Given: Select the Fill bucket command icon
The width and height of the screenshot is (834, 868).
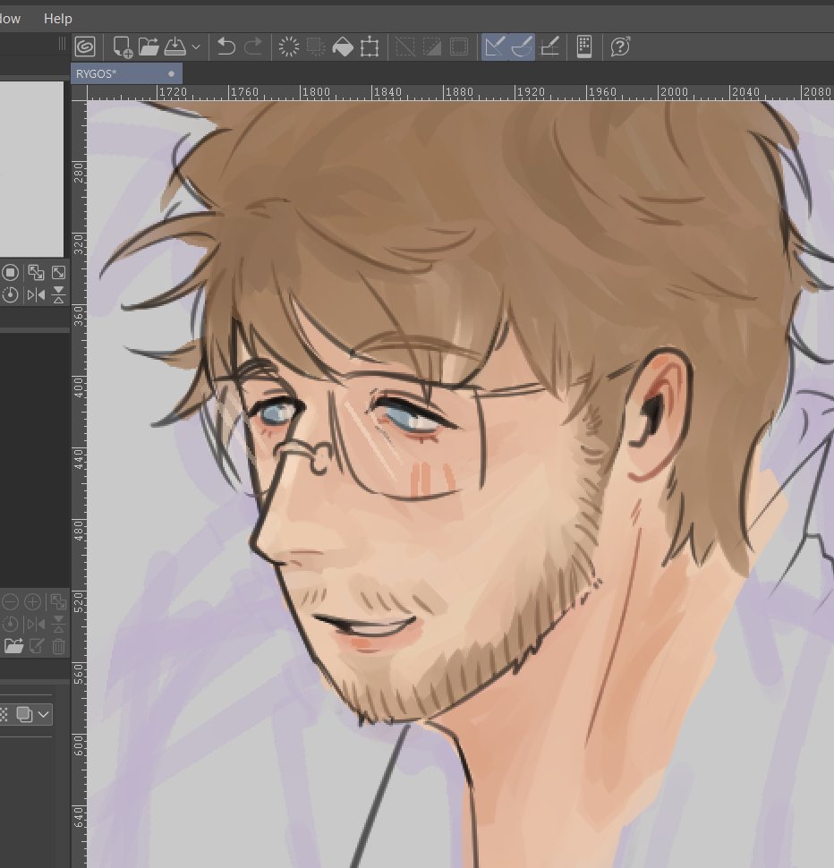Looking at the screenshot, I should tap(343, 47).
